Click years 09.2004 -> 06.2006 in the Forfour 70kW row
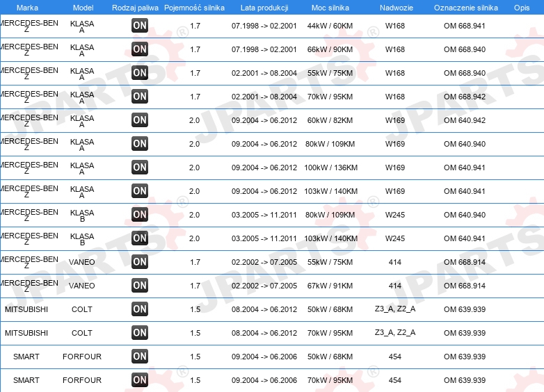Screen dimensions: 544x392 pyautogui.click(x=264, y=380)
